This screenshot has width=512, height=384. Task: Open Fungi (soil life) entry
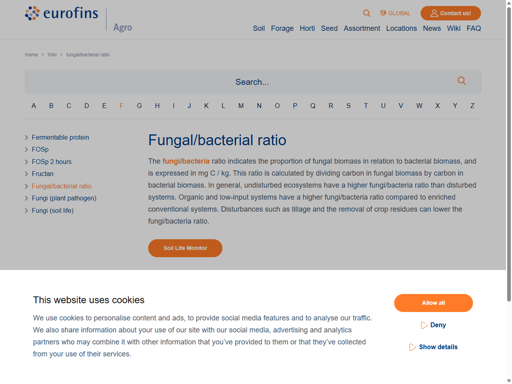pyautogui.click(x=52, y=211)
